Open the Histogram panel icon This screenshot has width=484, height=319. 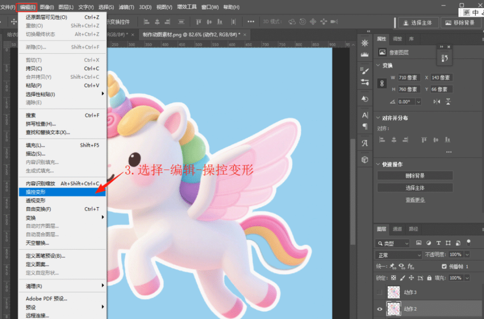pos(365,55)
